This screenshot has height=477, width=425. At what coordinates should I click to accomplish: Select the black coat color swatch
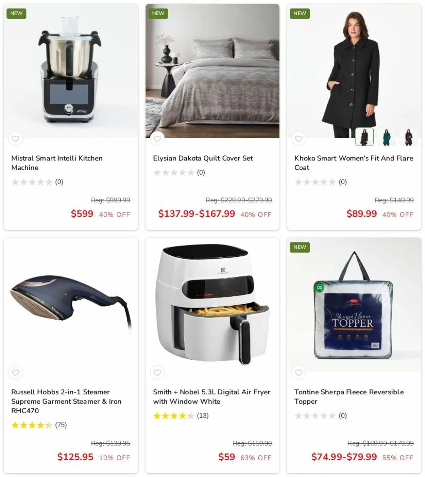click(x=364, y=137)
